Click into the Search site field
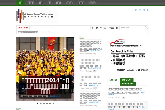165x110 pixels. pyautogui.click(x=132, y=28)
